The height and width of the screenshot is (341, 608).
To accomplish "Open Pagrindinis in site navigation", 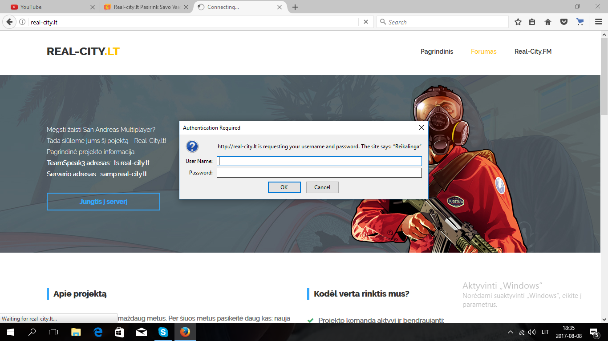I will click(437, 52).
